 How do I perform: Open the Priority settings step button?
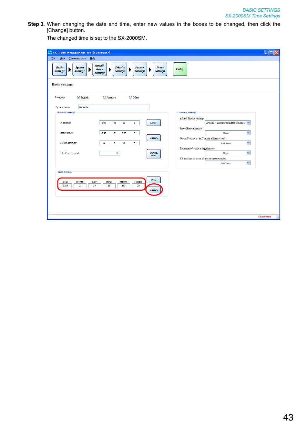[x=120, y=69]
